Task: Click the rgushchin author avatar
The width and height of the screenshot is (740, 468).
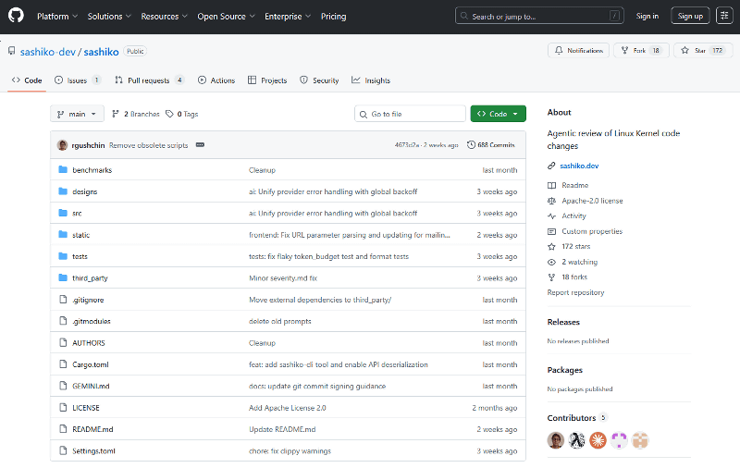Action: 62,145
